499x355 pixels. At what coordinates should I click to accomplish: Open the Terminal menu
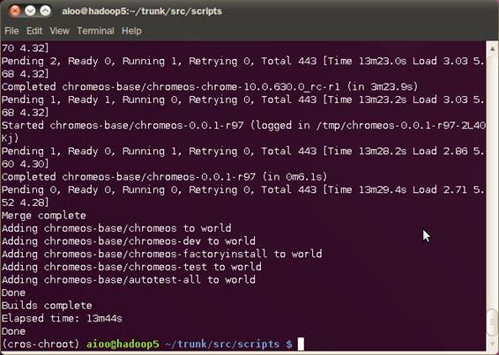click(x=95, y=31)
